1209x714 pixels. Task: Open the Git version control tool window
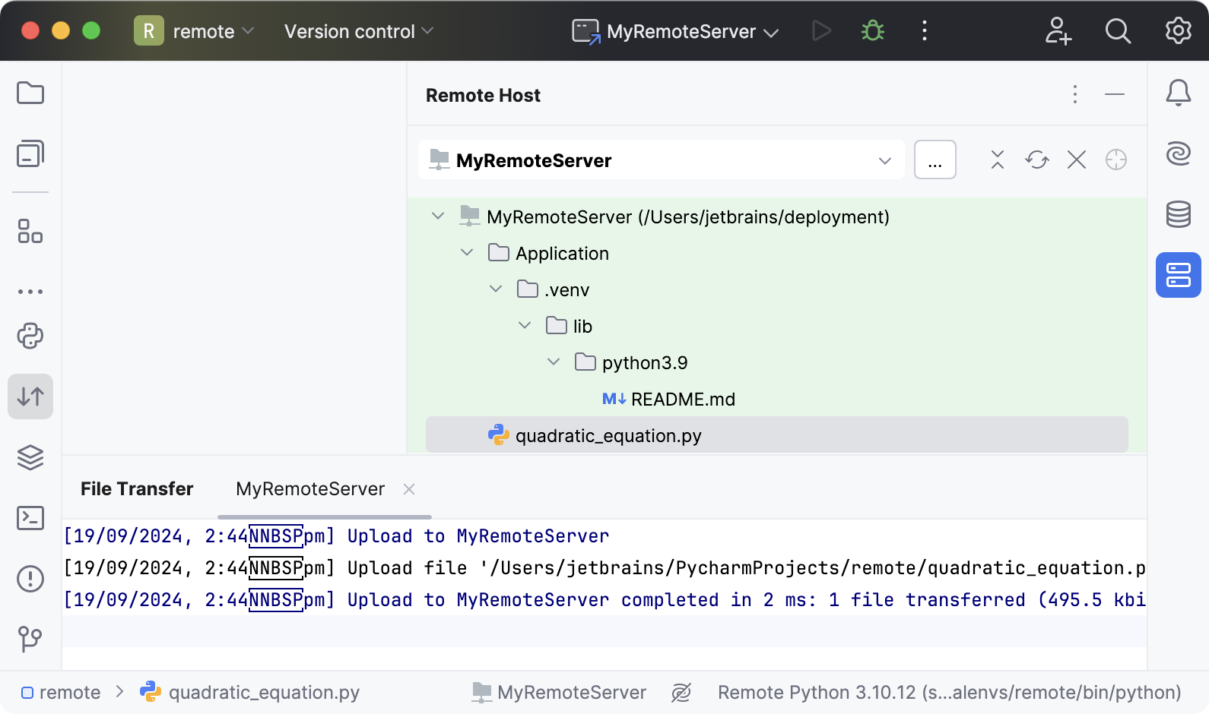pyautogui.click(x=30, y=639)
